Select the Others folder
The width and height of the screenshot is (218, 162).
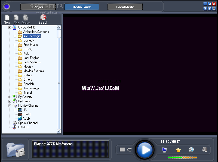(28, 80)
